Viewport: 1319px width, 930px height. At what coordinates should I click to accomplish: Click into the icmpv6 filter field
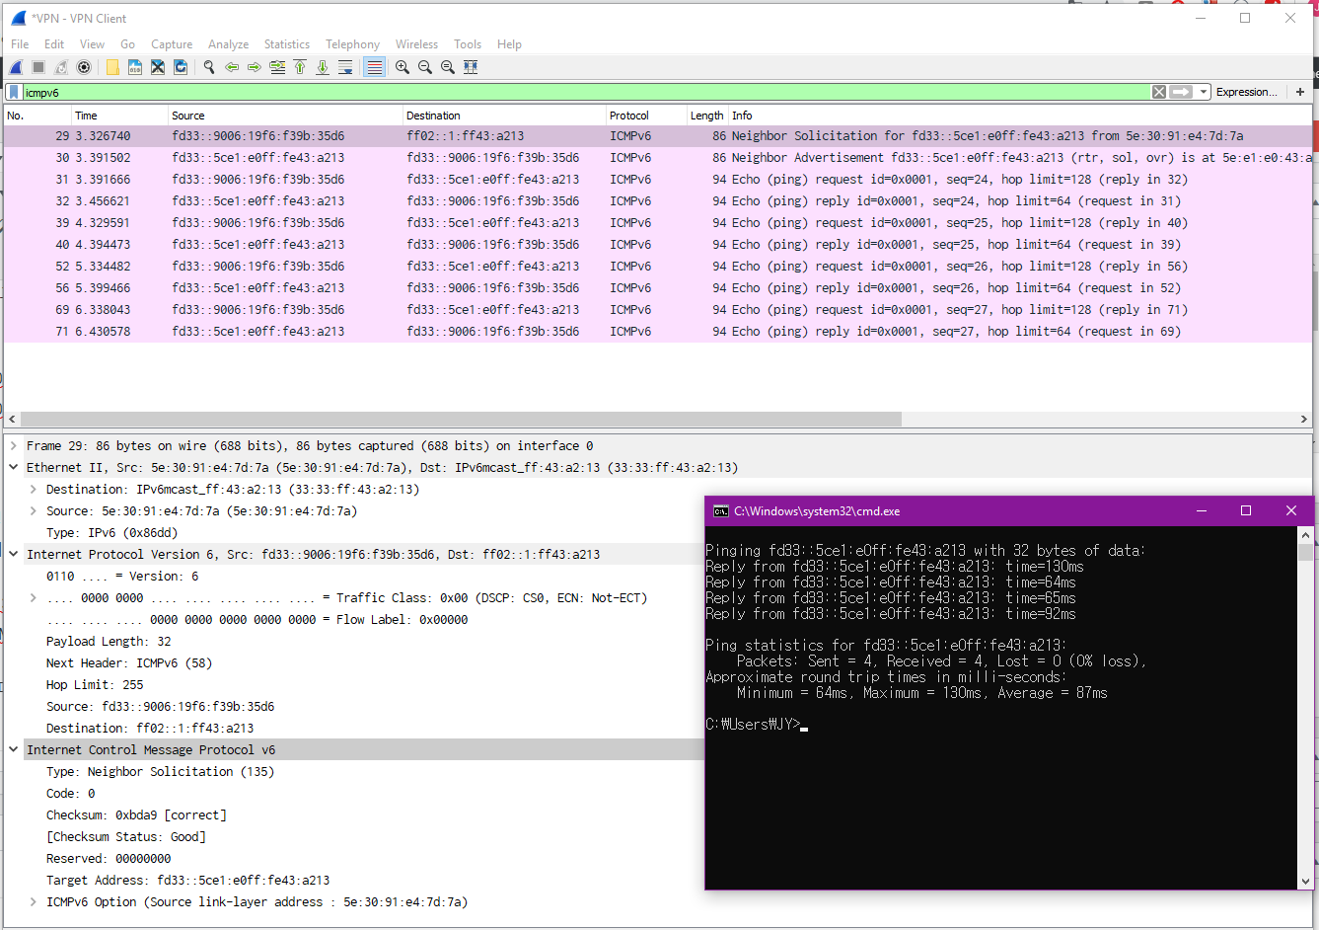587,92
